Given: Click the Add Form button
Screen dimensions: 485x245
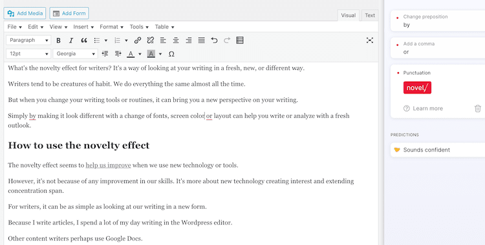Looking at the screenshot, I should click(x=69, y=14).
